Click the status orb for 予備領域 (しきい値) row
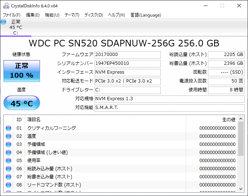The width and height of the screenshot is (248, 196). tap(8, 153)
